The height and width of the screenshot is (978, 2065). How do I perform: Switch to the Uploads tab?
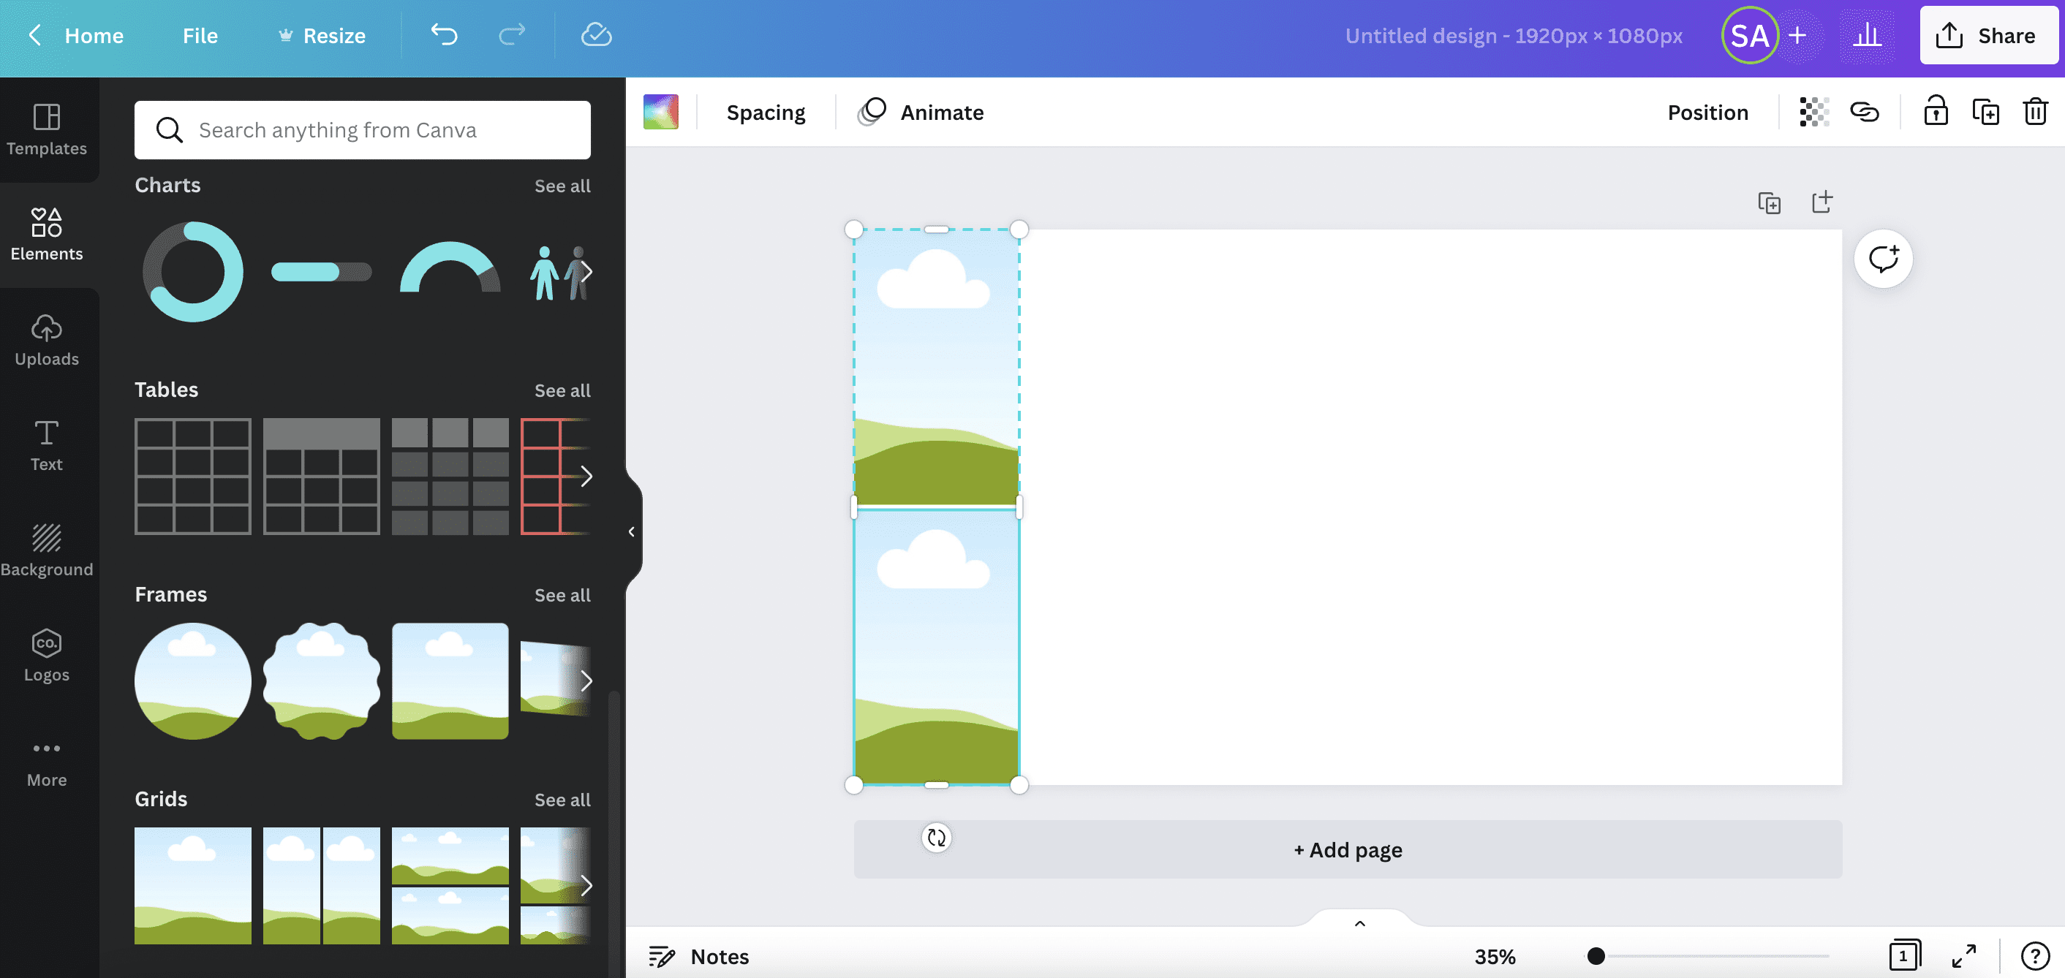(x=47, y=341)
